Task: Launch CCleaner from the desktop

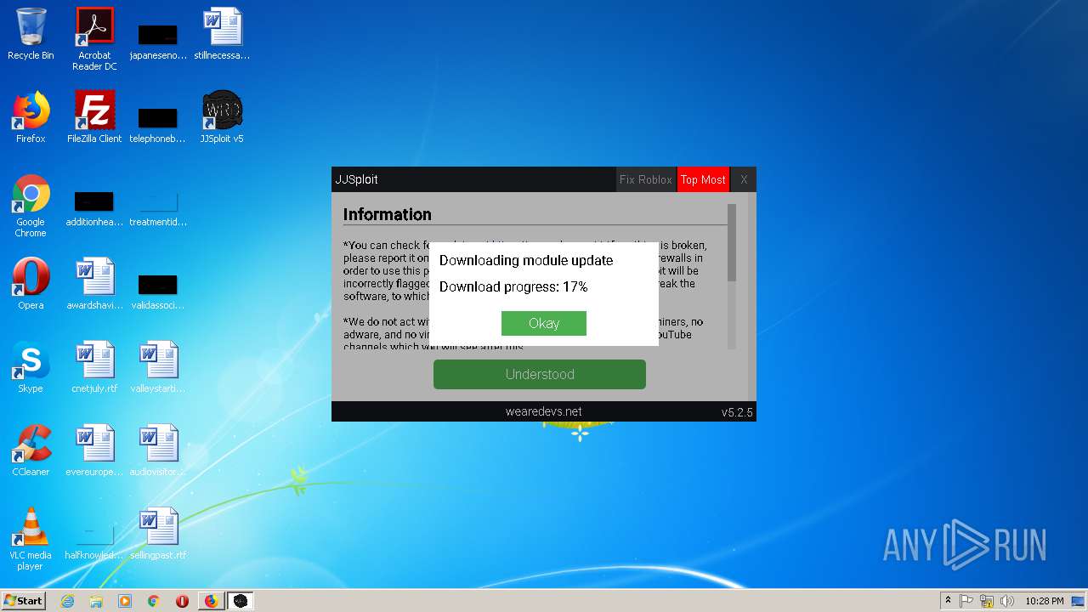Action: pyautogui.click(x=31, y=450)
